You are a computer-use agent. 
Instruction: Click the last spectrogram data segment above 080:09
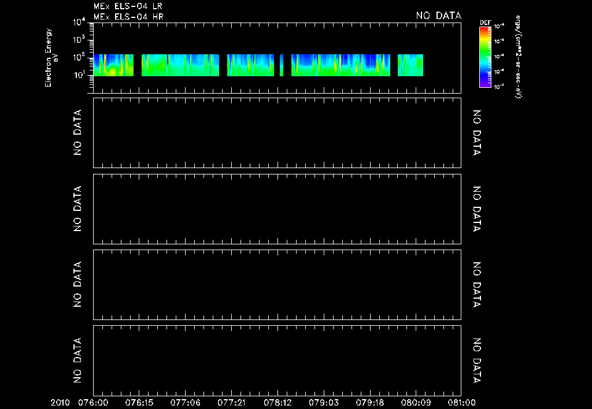coord(410,65)
